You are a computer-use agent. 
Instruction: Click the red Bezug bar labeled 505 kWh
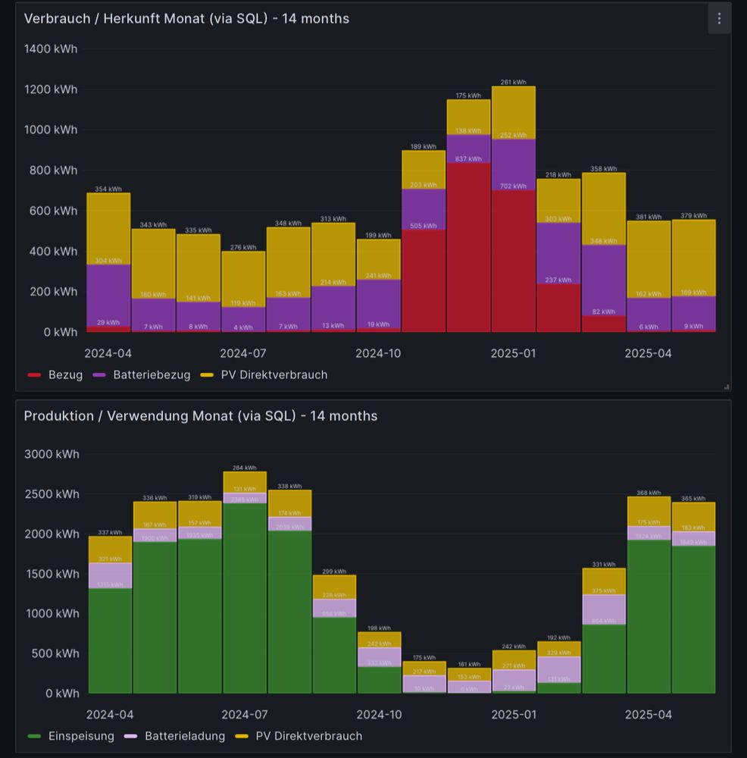pyautogui.click(x=424, y=281)
